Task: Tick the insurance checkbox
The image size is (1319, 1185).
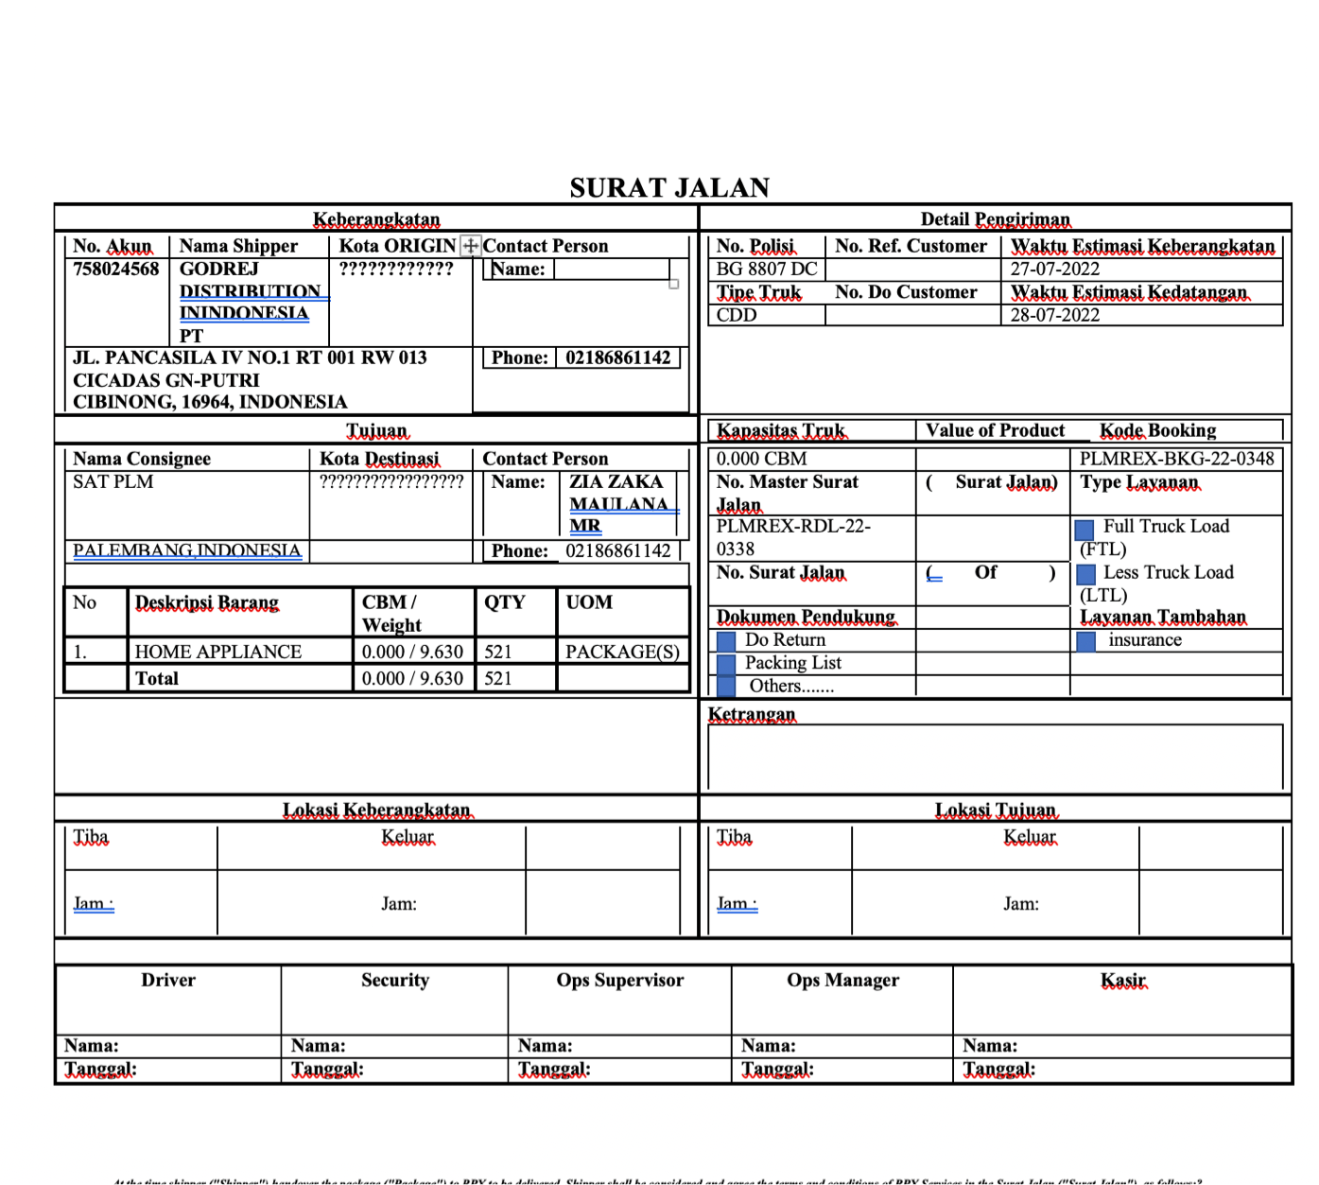Action: tap(1086, 641)
